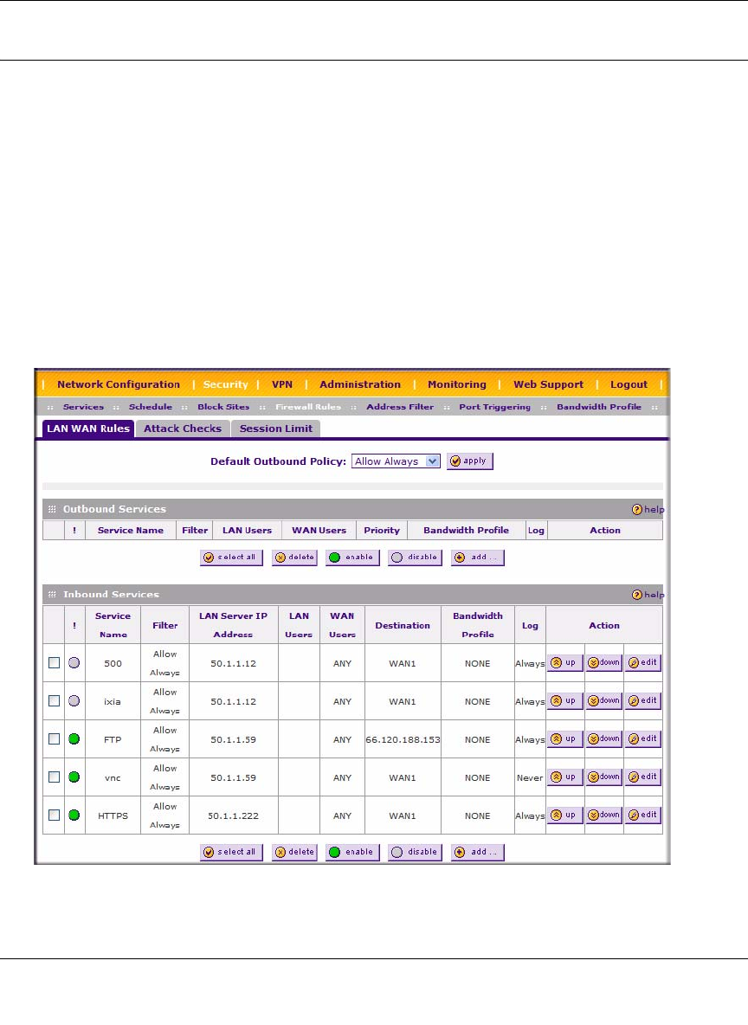Image resolution: width=748 pixels, height=1025 pixels.
Task: Enable selected inbound service rules
Action: [352, 853]
